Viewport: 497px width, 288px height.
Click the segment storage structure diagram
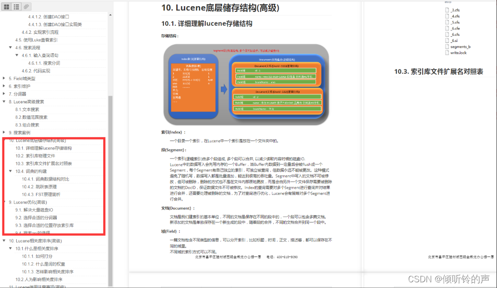tap(246, 84)
